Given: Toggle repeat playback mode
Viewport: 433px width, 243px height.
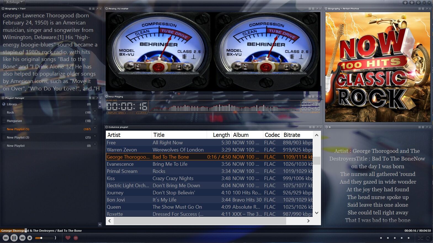Looking at the screenshot, I should (x=428, y=238).
